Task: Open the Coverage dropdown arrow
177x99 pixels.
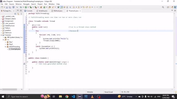Action: tap(33, 7)
